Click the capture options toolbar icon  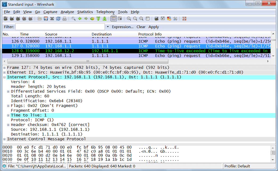pos(12,19)
